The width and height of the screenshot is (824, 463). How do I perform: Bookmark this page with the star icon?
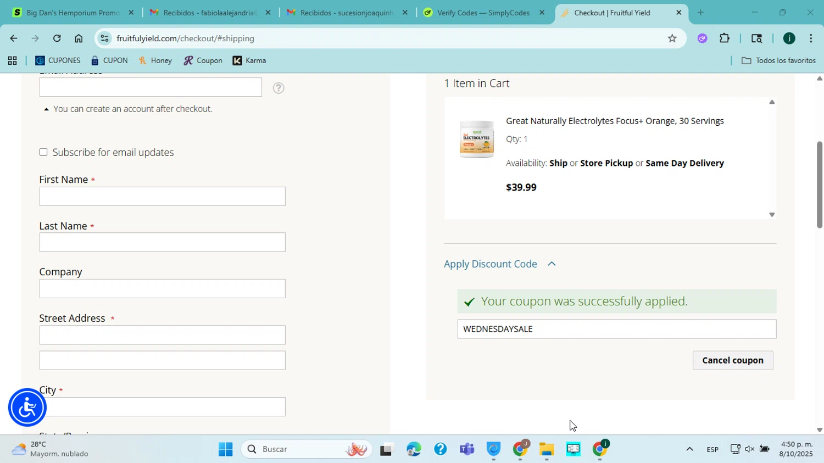click(x=672, y=38)
